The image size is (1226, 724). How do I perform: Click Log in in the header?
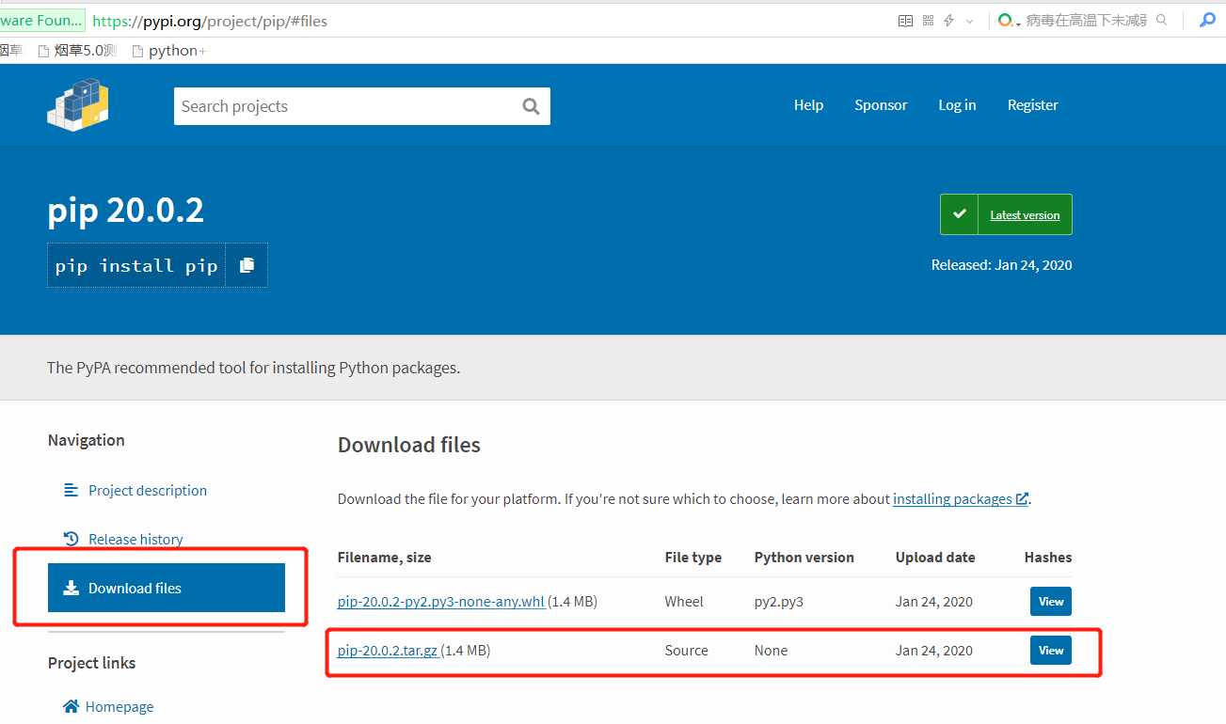(957, 105)
